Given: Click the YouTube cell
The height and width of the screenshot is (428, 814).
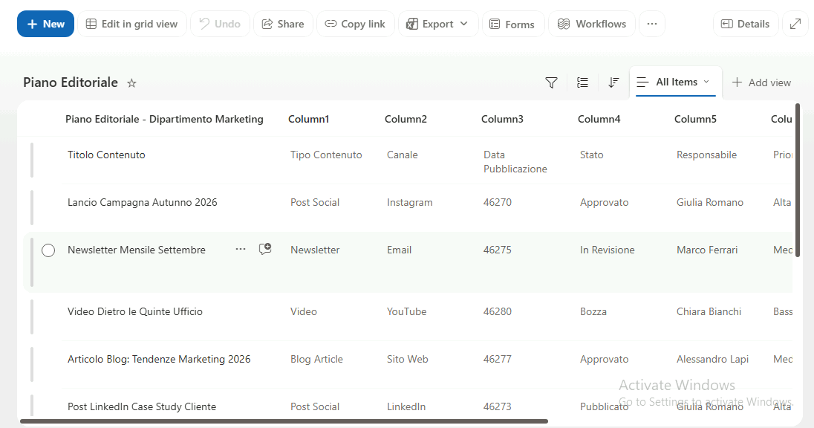Looking at the screenshot, I should tap(406, 311).
